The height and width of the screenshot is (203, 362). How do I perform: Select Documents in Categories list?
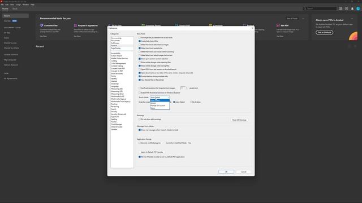pos(115,41)
